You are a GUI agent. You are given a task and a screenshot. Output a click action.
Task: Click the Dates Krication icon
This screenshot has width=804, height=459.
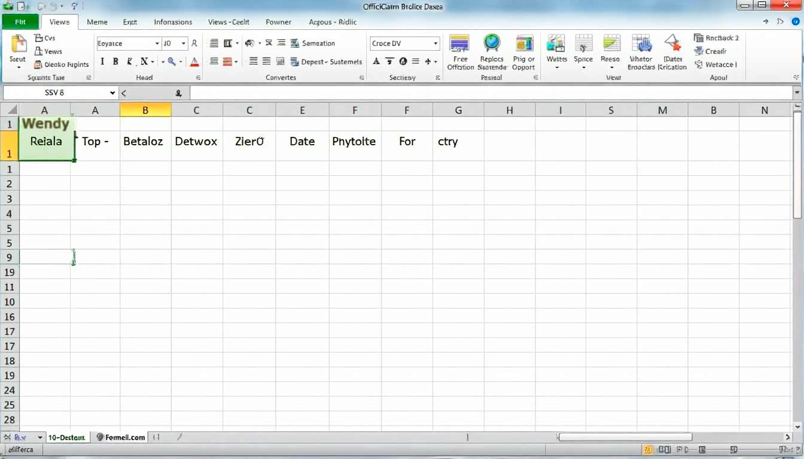(672, 53)
